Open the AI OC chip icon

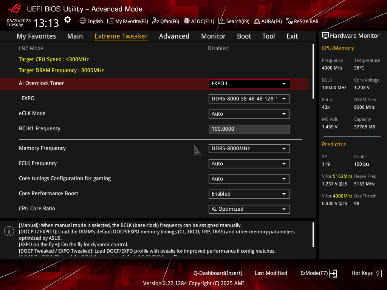pyautogui.click(x=187, y=21)
